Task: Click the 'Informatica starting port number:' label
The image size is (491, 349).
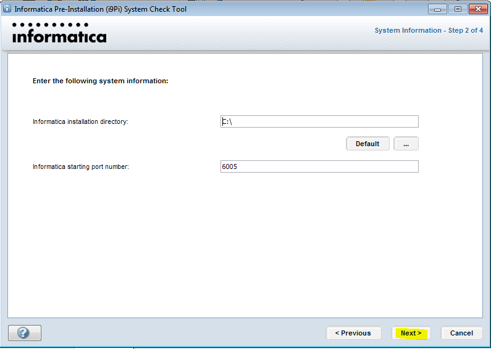Action: (x=81, y=166)
